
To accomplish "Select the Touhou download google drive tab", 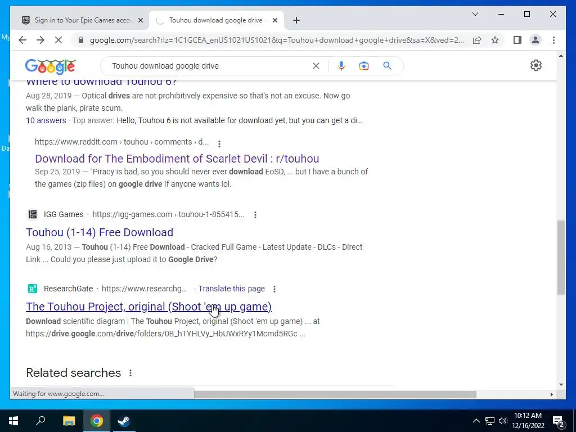I will 215,20.
